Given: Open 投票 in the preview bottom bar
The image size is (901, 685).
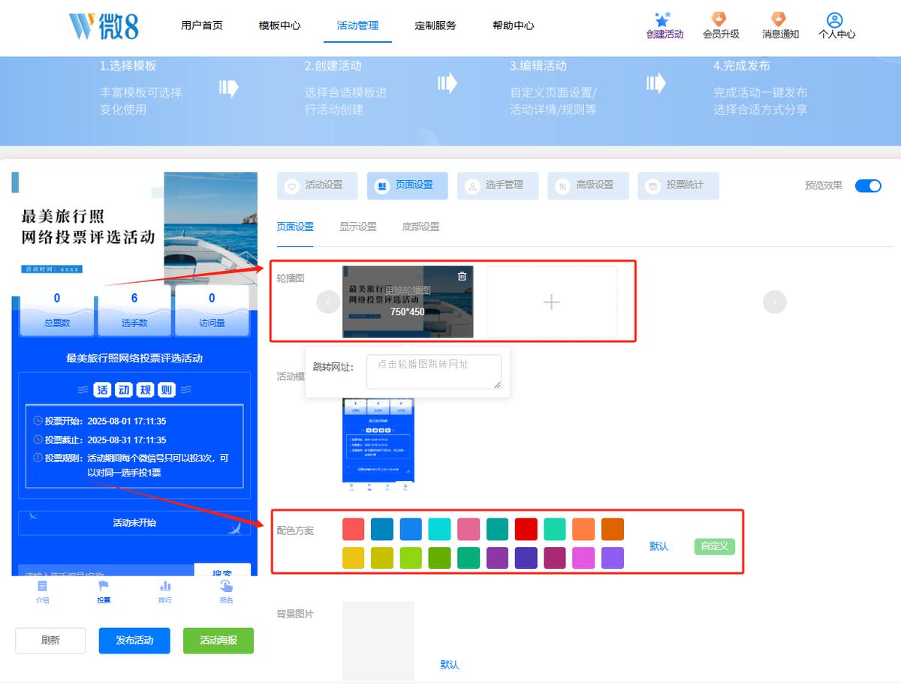Looking at the screenshot, I should pyautogui.click(x=104, y=592).
